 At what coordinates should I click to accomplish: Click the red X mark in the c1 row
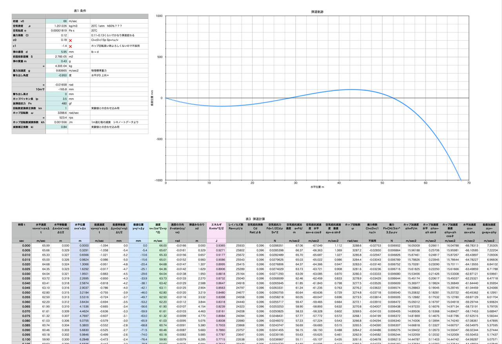click(x=71, y=46)
